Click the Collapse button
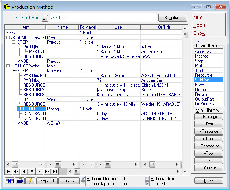The width and height of the screenshot is (230, 190). (x=69, y=181)
